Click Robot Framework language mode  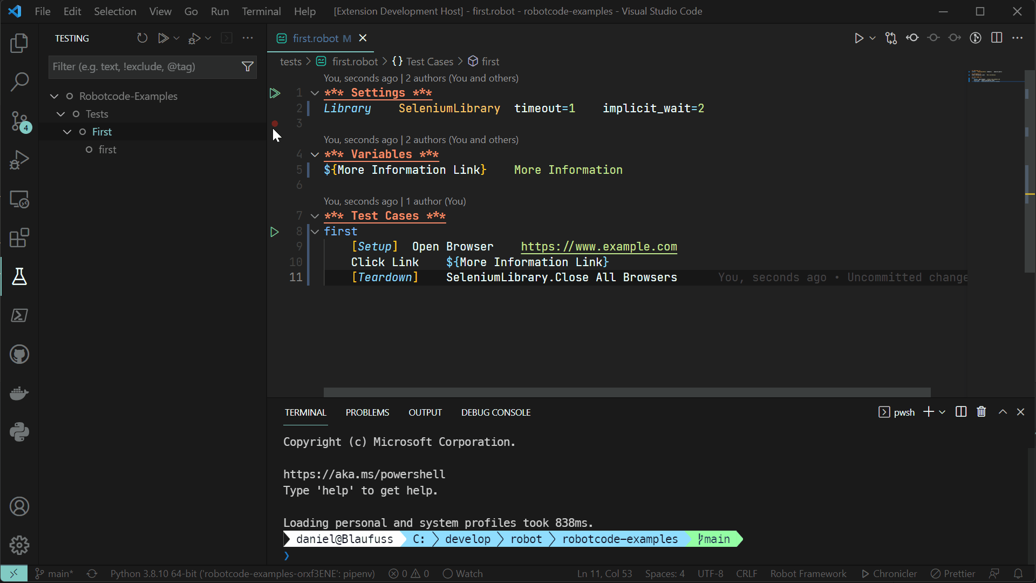[808, 573]
